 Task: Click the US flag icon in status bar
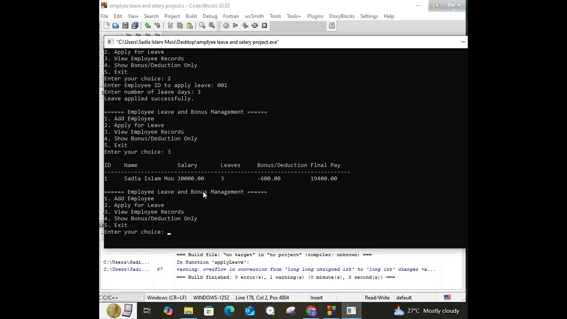click(447, 298)
